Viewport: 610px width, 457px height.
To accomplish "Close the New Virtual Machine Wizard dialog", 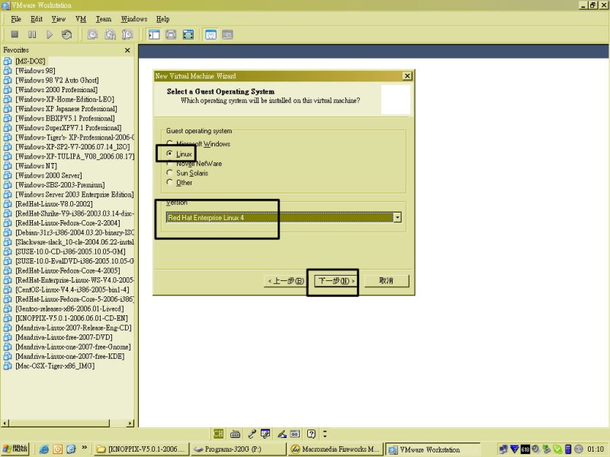I will coord(407,75).
